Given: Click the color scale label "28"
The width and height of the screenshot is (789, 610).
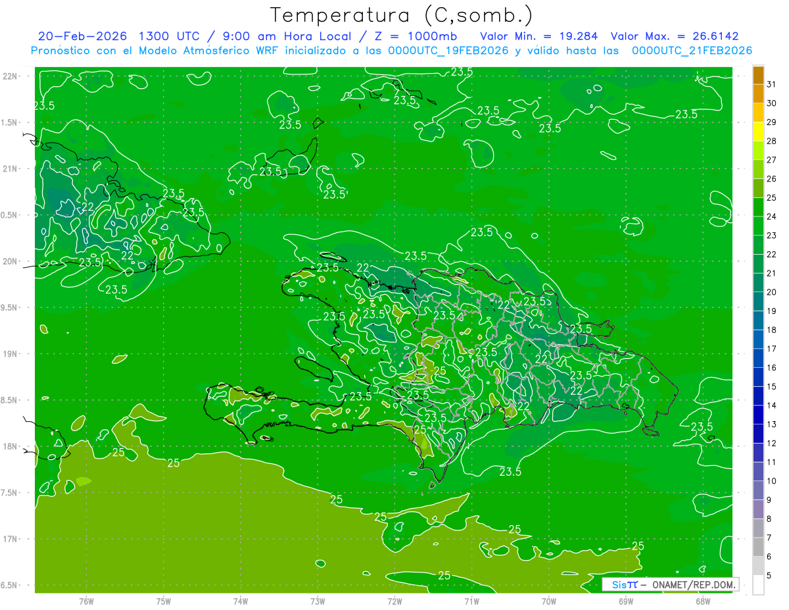Looking at the screenshot, I should point(772,141).
